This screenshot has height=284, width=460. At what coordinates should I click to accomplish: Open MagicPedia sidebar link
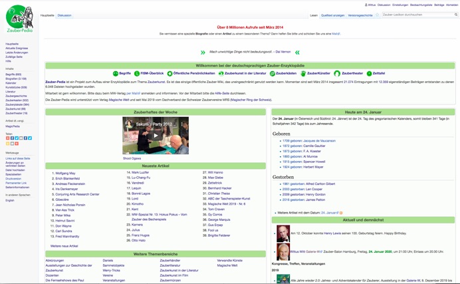[x=13, y=126]
